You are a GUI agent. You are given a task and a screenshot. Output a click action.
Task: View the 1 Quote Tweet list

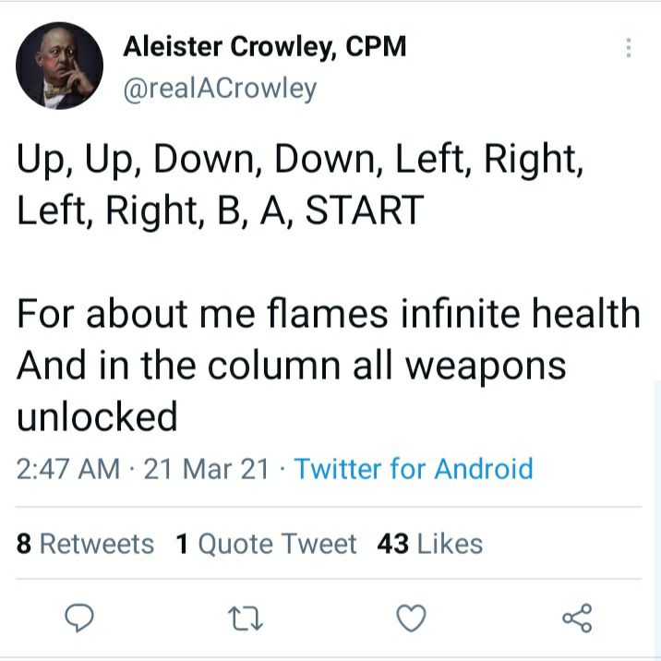266,544
